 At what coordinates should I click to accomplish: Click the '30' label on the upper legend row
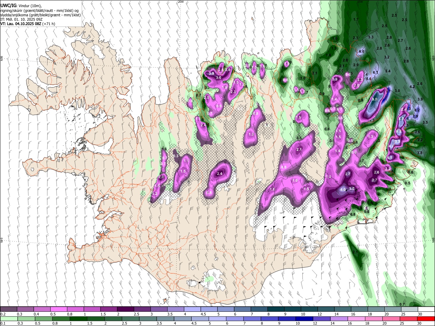(x=420, y=314)
